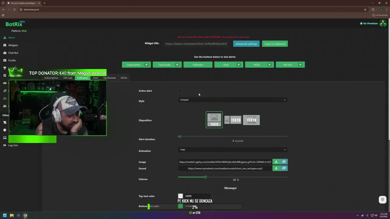
Task: Click the Top text color hex field
Action: pos(197,196)
